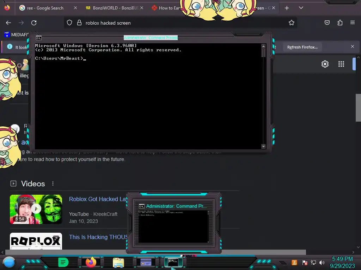
Task: Open the ROBLOX logo video thumbnail
Action: (x=36, y=241)
